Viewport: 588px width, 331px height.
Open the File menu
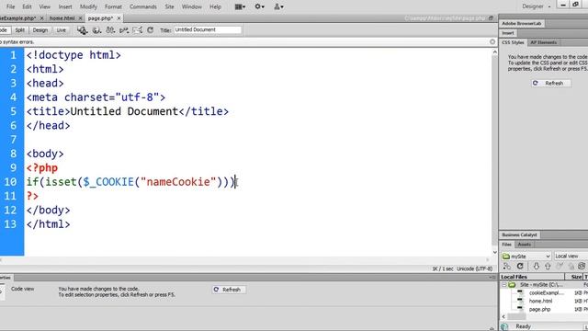(10, 6)
